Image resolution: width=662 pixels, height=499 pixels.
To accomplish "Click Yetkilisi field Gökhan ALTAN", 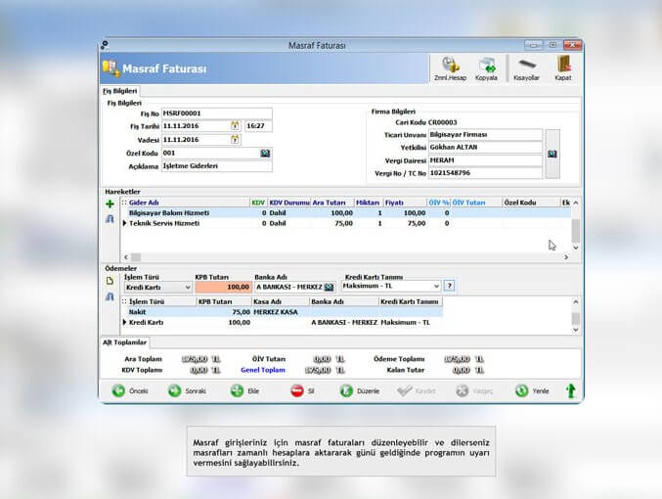I will (x=486, y=148).
